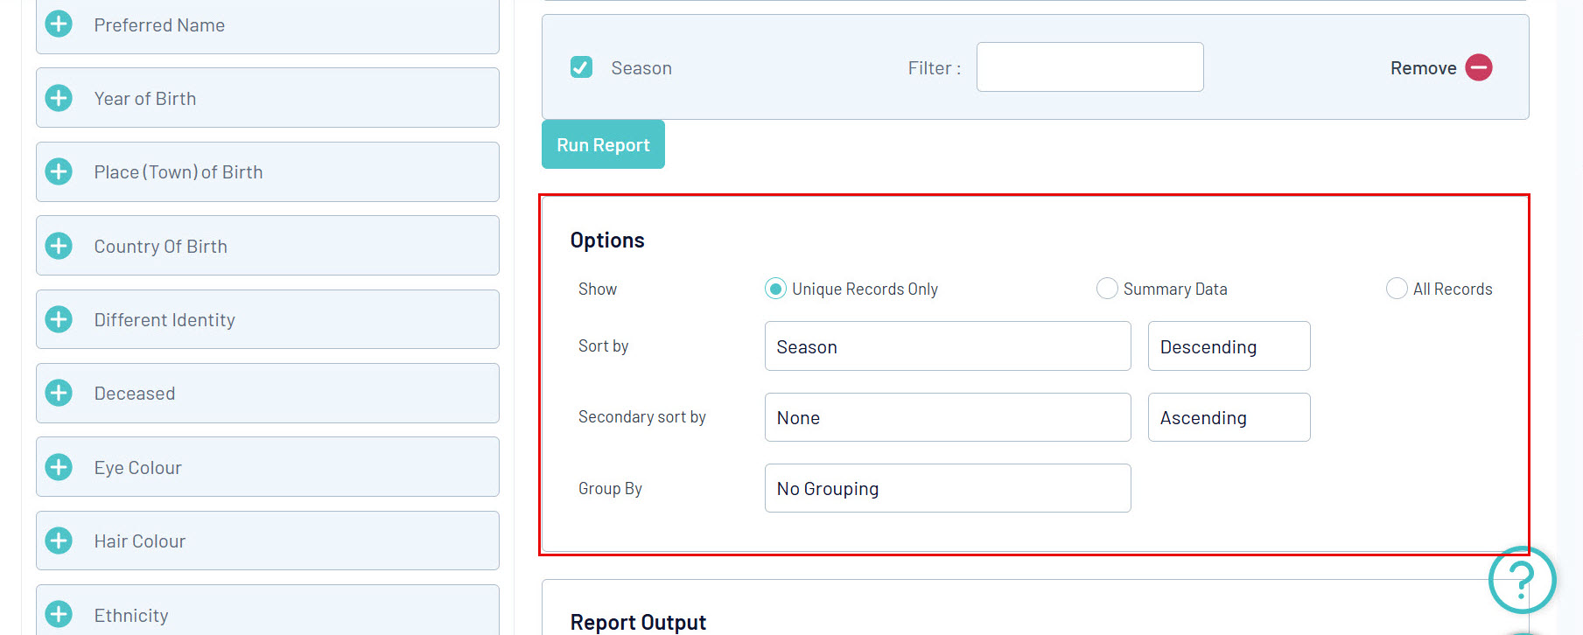Select Unique Records Only radio button
The width and height of the screenshot is (1583, 635).
(775, 289)
